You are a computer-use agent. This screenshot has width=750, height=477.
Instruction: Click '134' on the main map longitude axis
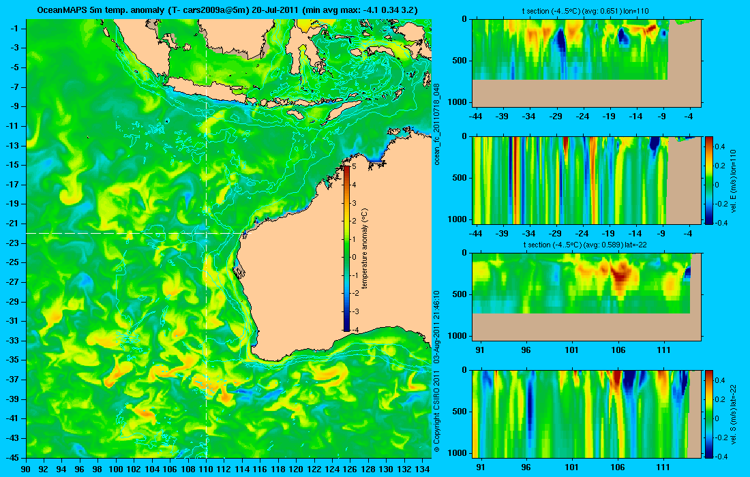coord(422,469)
